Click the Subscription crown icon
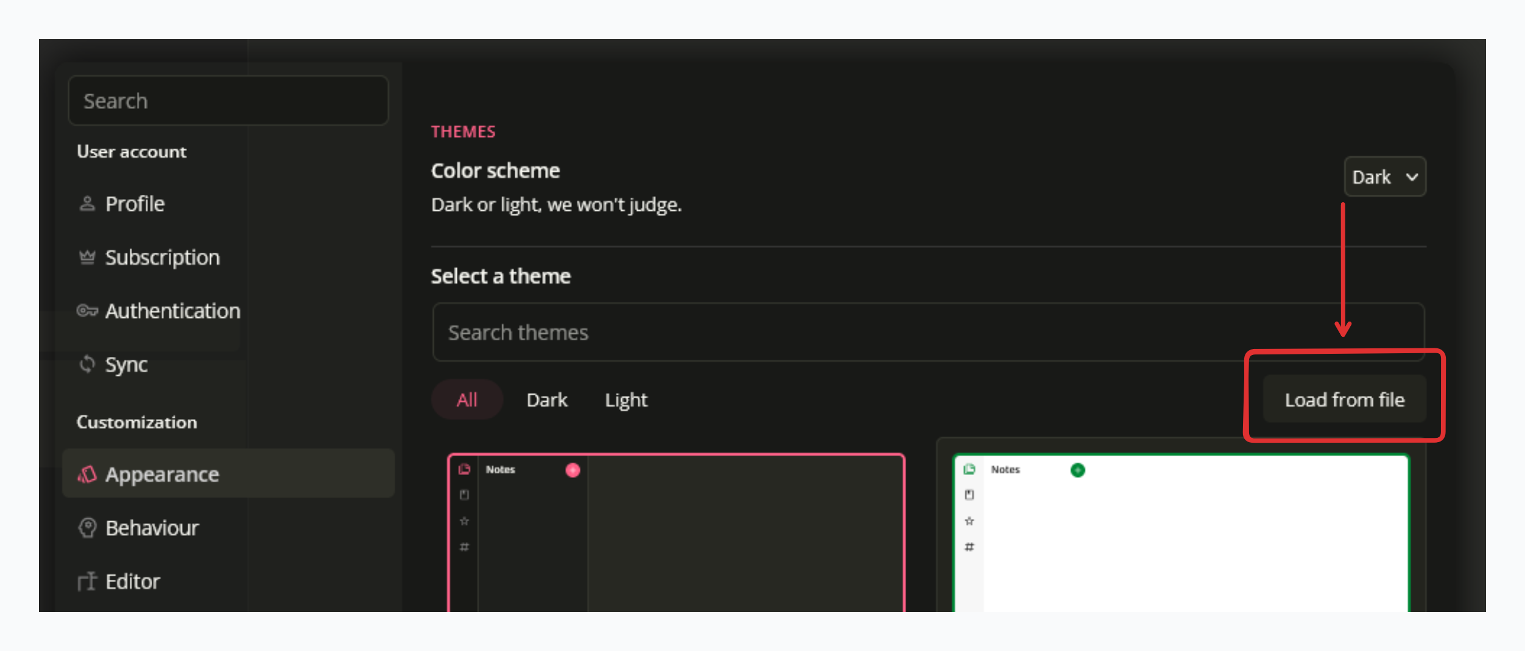 [x=88, y=257]
